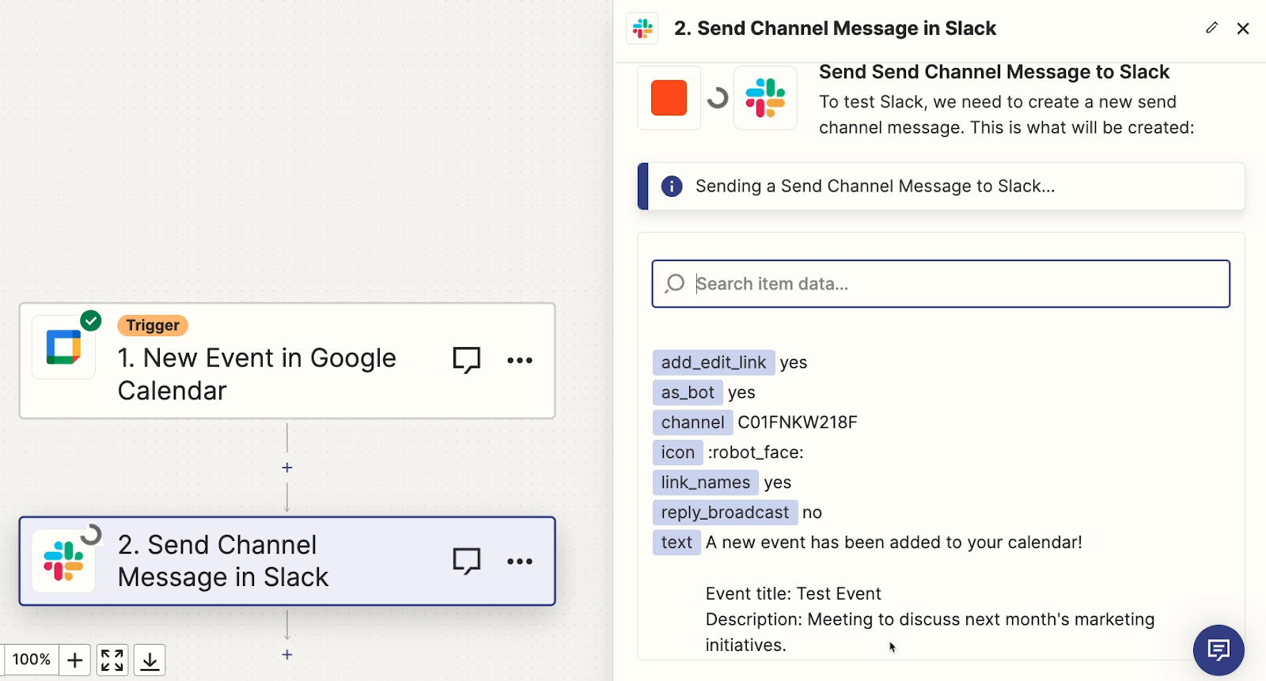The image size is (1266, 681).
Task: Click Google Calendar icon on trigger step
Action: (x=63, y=346)
